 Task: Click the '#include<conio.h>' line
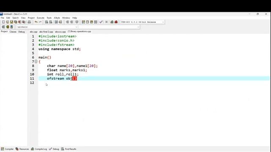(x=56, y=41)
